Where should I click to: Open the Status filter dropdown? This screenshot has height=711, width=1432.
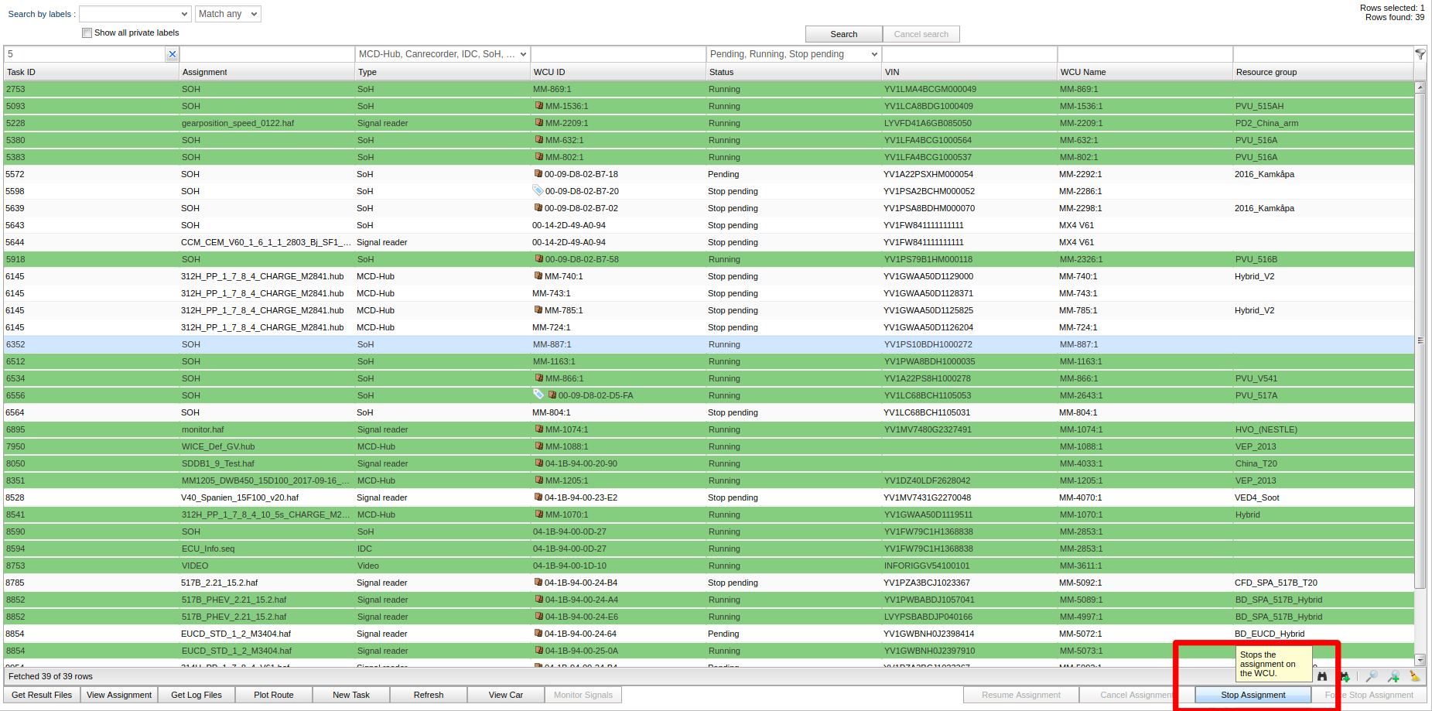click(874, 54)
